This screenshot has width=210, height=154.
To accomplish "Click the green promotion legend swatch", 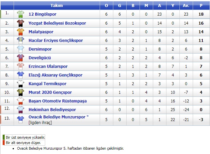I will [x=4, y=137].
